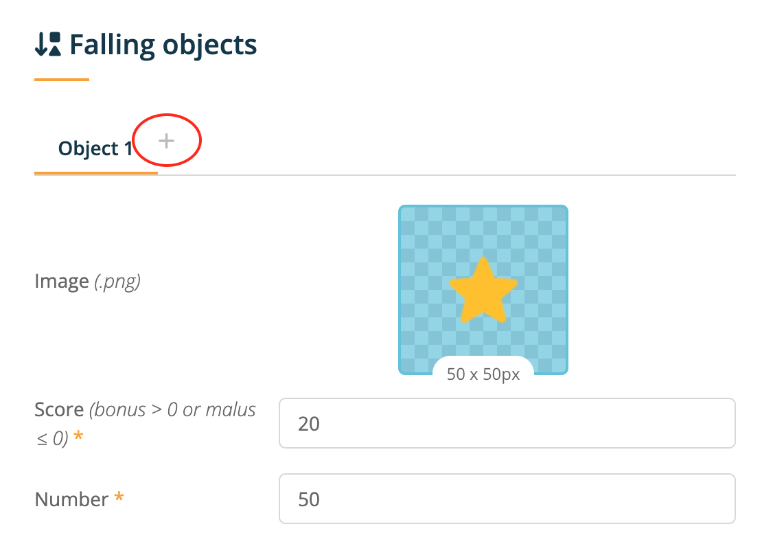The height and width of the screenshot is (544, 773).
Task: Click the orange underline below Falling objects
Action: pyautogui.click(x=62, y=80)
